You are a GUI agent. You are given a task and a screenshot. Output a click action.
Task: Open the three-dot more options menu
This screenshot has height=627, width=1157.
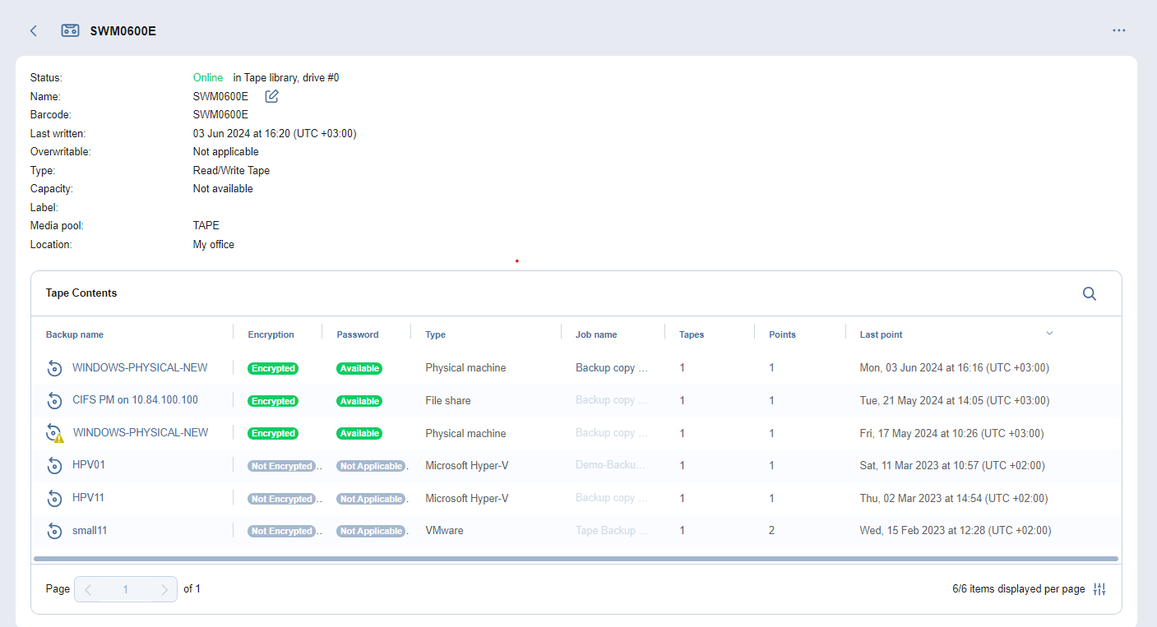click(1118, 30)
